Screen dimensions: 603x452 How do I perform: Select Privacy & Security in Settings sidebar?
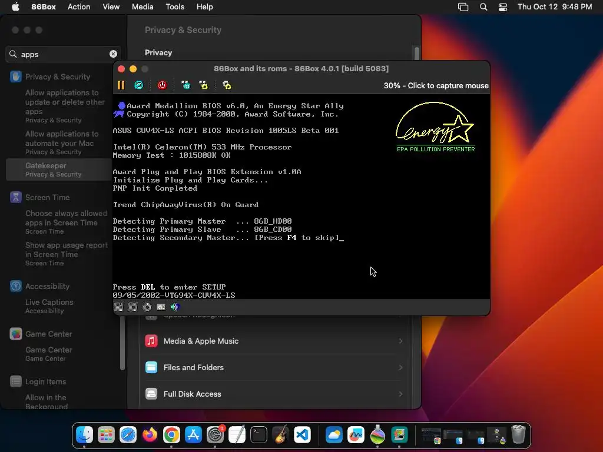[58, 77]
